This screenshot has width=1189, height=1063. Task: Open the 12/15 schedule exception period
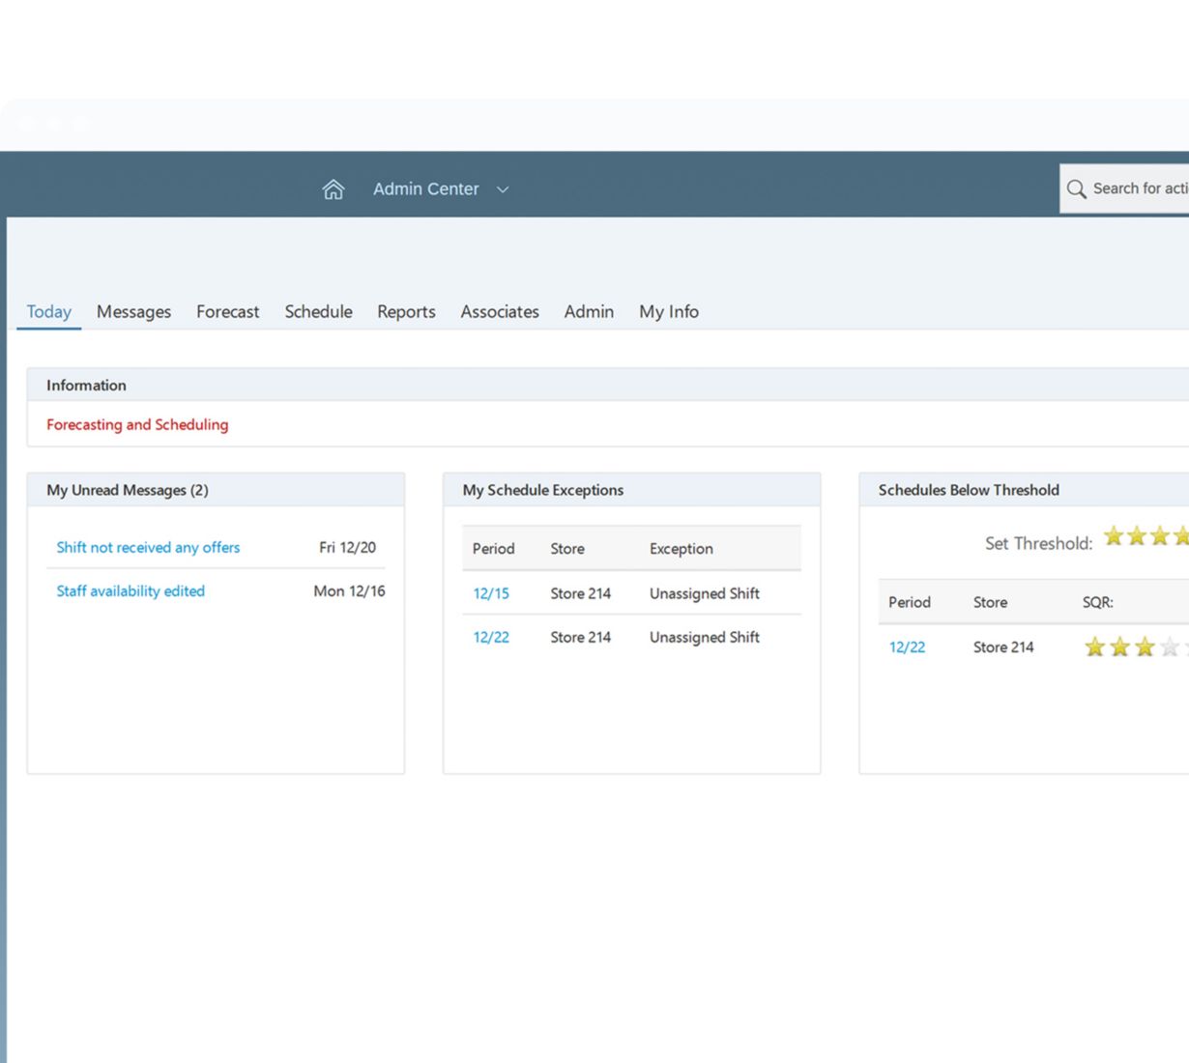coord(490,594)
